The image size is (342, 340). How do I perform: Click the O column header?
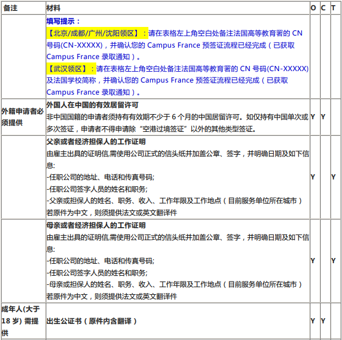pyautogui.click(x=313, y=8)
